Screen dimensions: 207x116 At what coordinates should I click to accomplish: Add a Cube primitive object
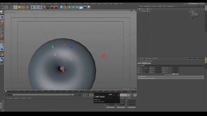(x=61, y=7)
